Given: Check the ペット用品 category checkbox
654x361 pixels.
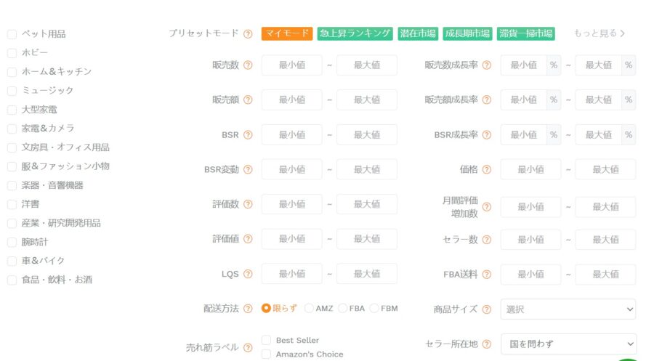Looking at the screenshot, I should click(12, 34).
